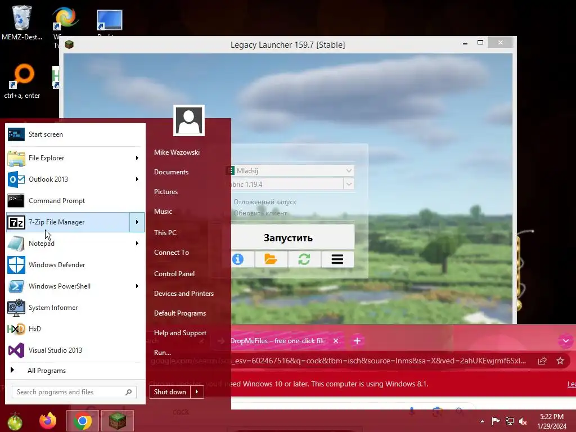Screen dimensions: 576x432
Task: Show hidden tray icons arrow
Action: click(x=482, y=421)
